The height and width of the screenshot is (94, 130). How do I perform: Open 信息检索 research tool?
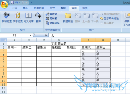pyautogui.click(x=18, y=17)
